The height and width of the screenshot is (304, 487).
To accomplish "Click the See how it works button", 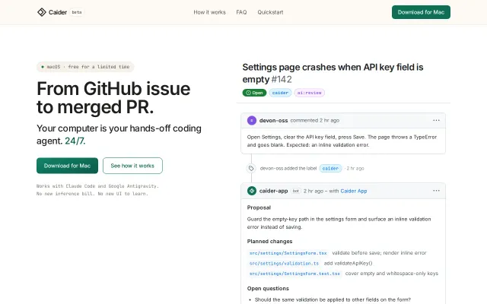I will pyautogui.click(x=132, y=166).
